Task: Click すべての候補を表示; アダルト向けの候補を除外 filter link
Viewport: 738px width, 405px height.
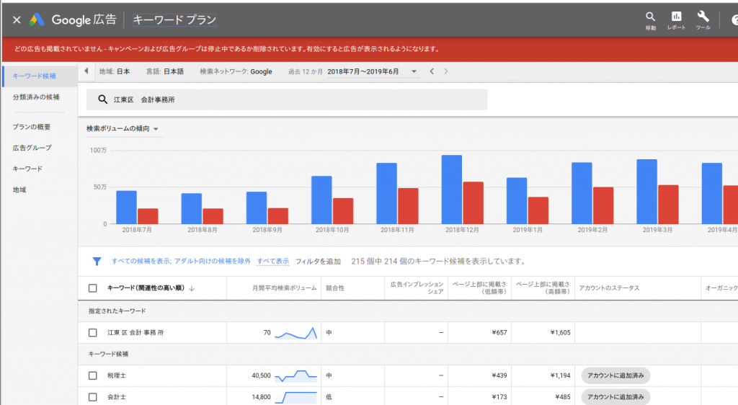Action: 181,261
